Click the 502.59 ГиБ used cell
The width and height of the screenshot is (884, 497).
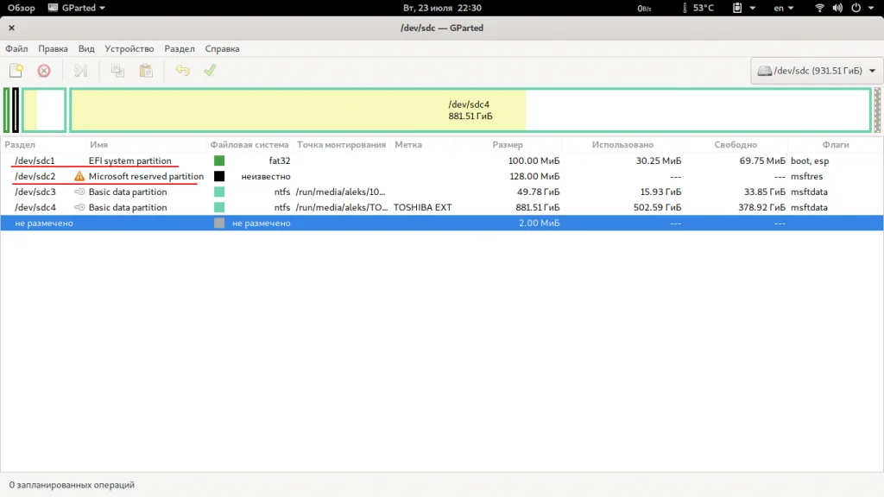657,207
